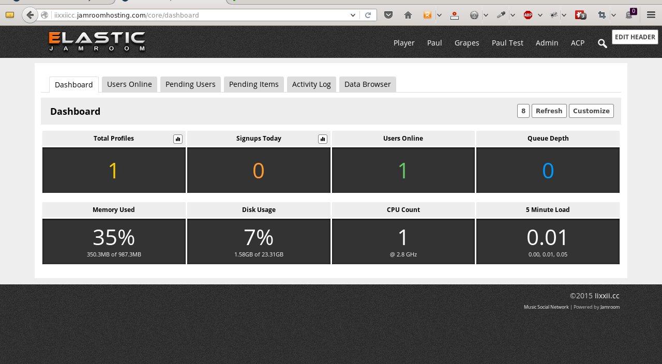Click the Adblock Plus ABP icon
This screenshot has height=364, width=662.
(x=528, y=15)
